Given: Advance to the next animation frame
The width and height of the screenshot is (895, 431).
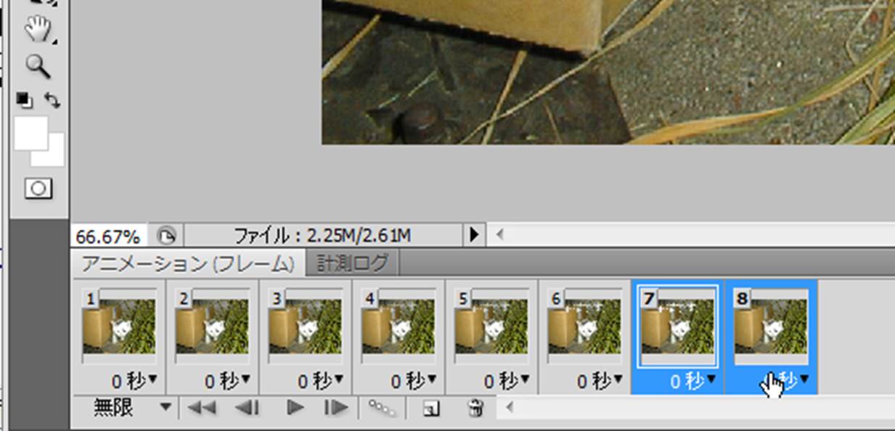Looking at the screenshot, I should (335, 409).
